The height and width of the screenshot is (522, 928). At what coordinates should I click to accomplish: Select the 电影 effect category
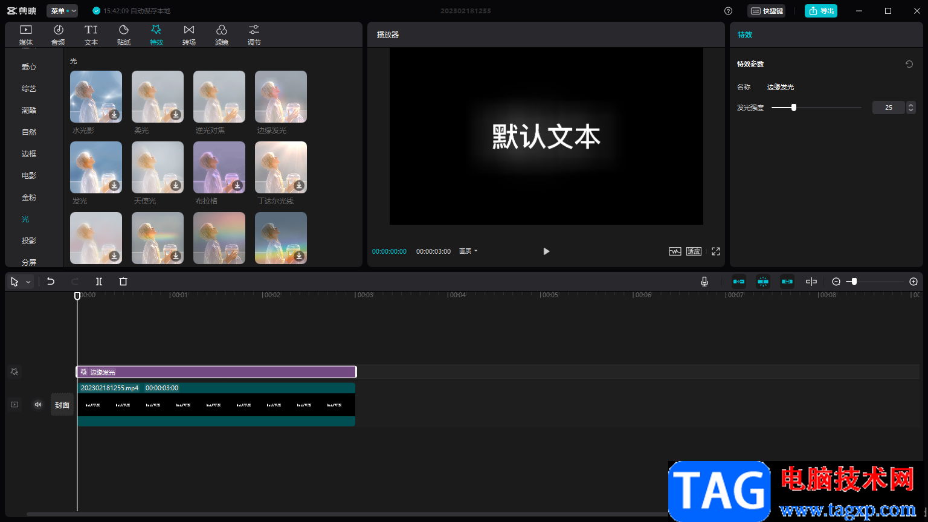coord(29,176)
